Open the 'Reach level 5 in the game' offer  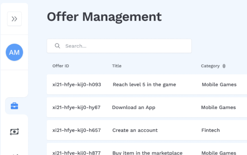(144, 84)
